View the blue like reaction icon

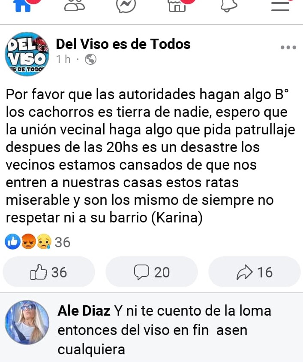pyautogui.click(x=12, y=242)
